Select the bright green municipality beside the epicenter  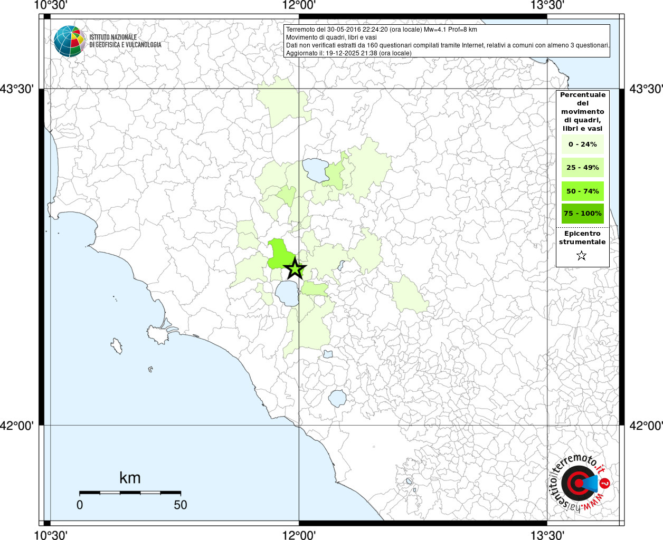point(278,254)
